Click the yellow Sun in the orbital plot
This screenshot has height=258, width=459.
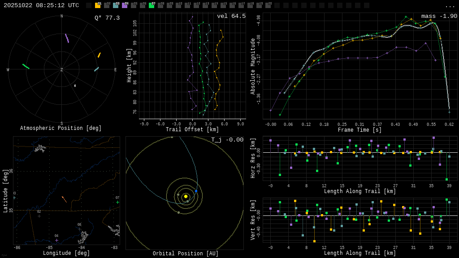click(x=186, y=196)
